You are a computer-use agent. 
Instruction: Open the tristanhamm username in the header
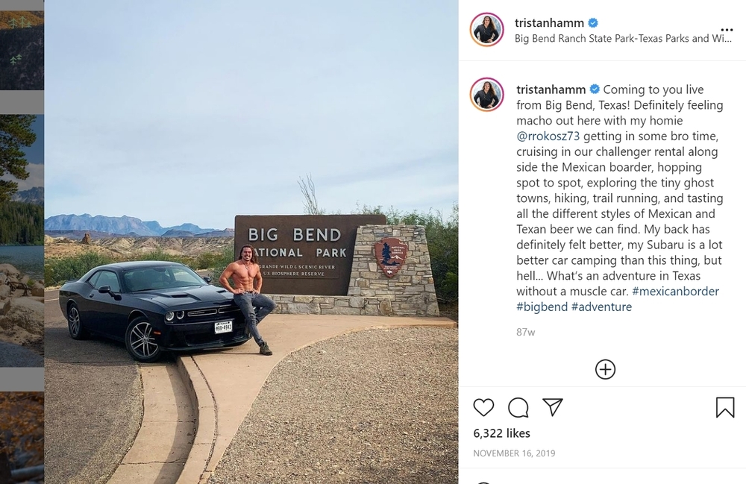549,23
